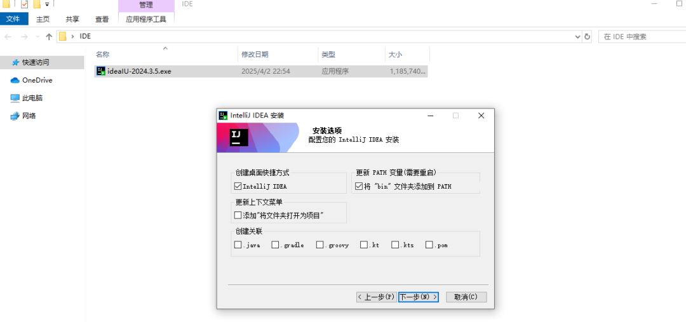Associate .java files with IntelliJ IDEA

pyautogui.click(x=238, y=245)
